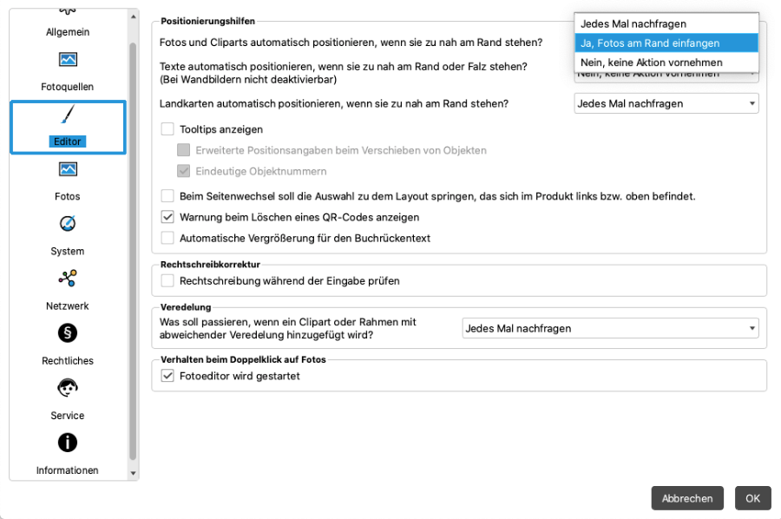Select the Editor brush icon

(68, 115)
